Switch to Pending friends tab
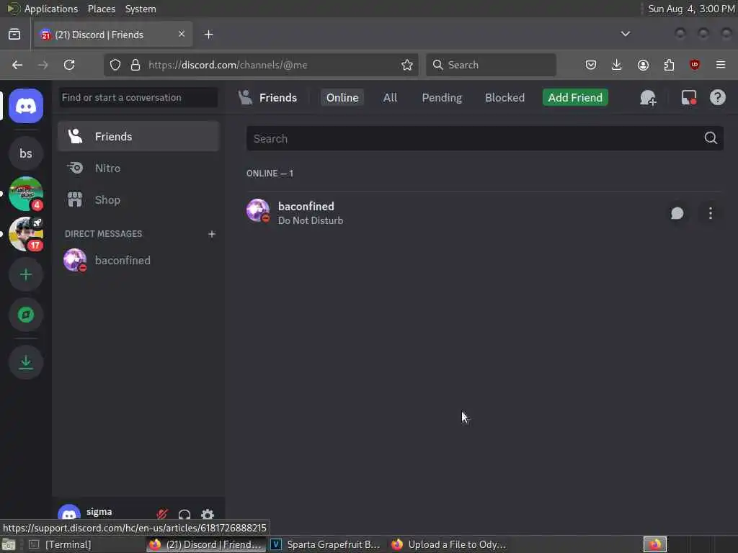The image size is (738, 553). click(x=442, y=97)
